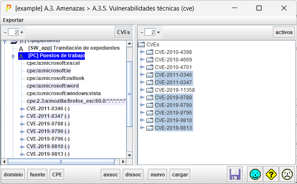This screenshot has height=184, width=297.
Task: Expand CVE-2019-9790 (-) in left tree
Action: pyautogui.click(x=22, y=132)
